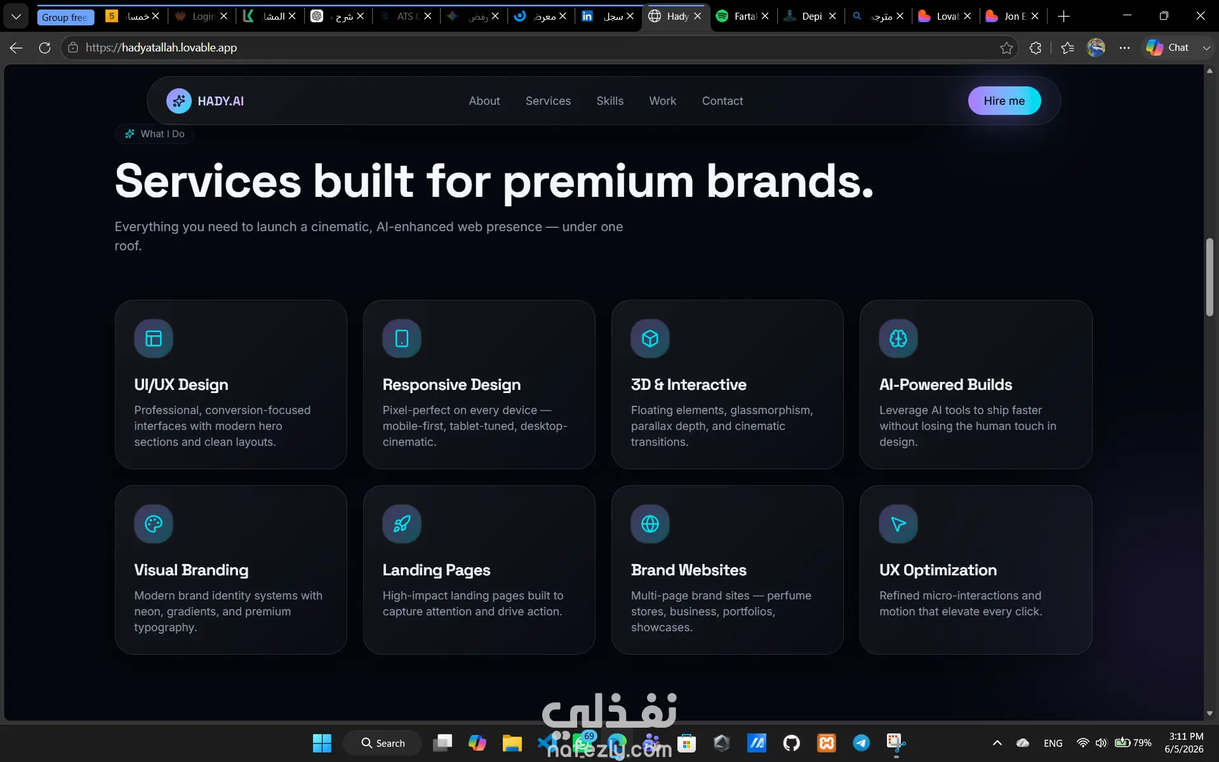The width and height of the screenshot is (1219, 762).
Task: Add this page to favorites with the star
Action: (x=1006, y=48)
